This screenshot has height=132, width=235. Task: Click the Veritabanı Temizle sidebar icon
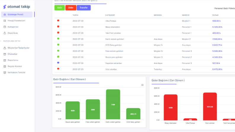pos(5,73)
